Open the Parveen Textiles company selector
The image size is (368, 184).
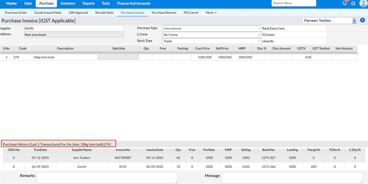[329, 21]
